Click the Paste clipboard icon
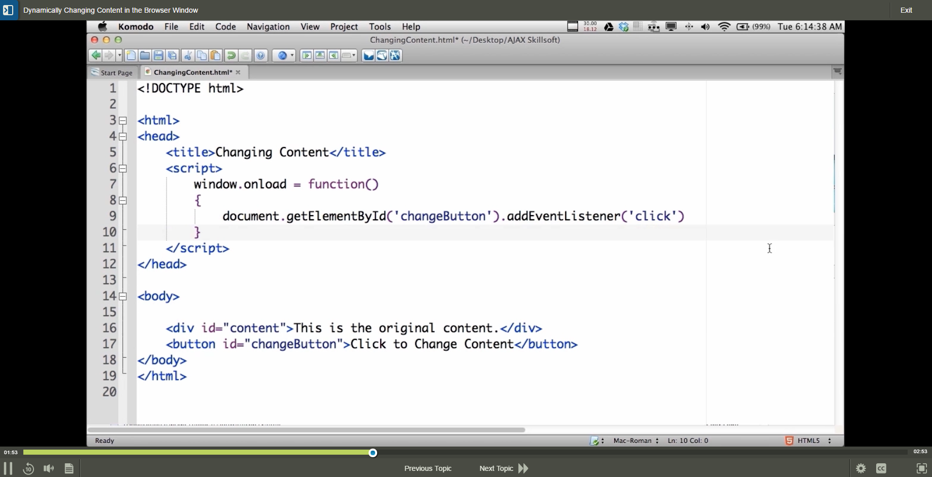 point(215,56)
